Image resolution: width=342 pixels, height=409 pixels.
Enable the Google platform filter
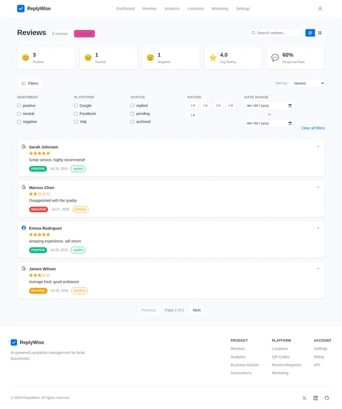[x=75, y=106]
